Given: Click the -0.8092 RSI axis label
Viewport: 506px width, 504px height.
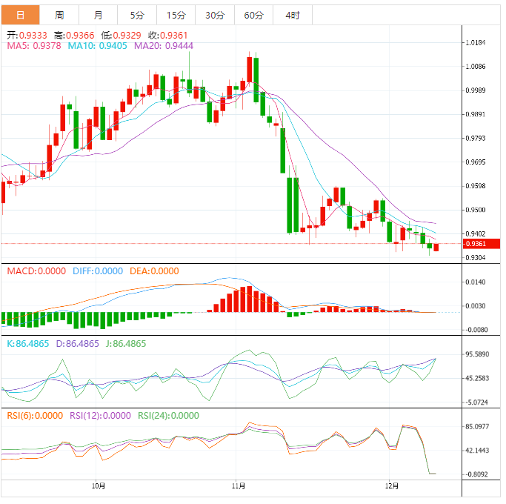Looking at the screenshot, I should coord(477,474).
